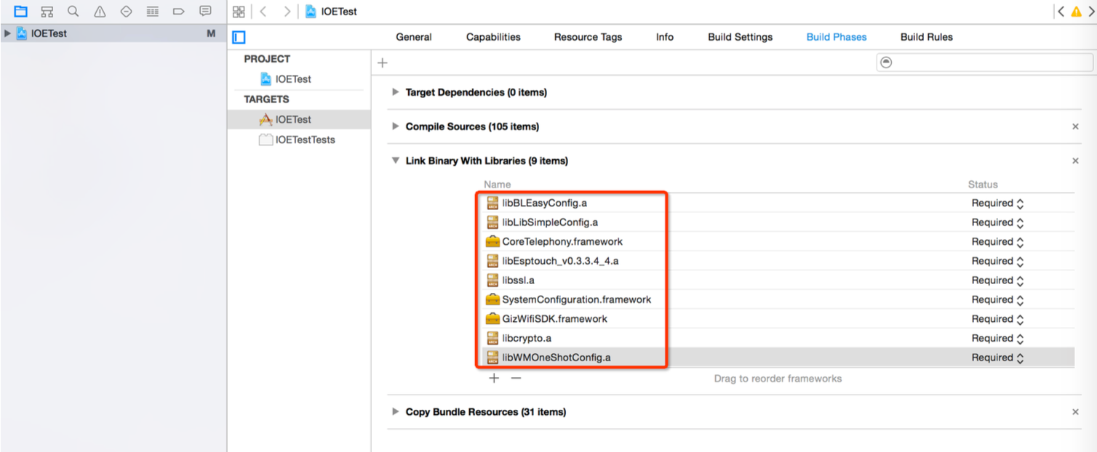
Task: Click the related items grid icon
Action: click(239, 12)
